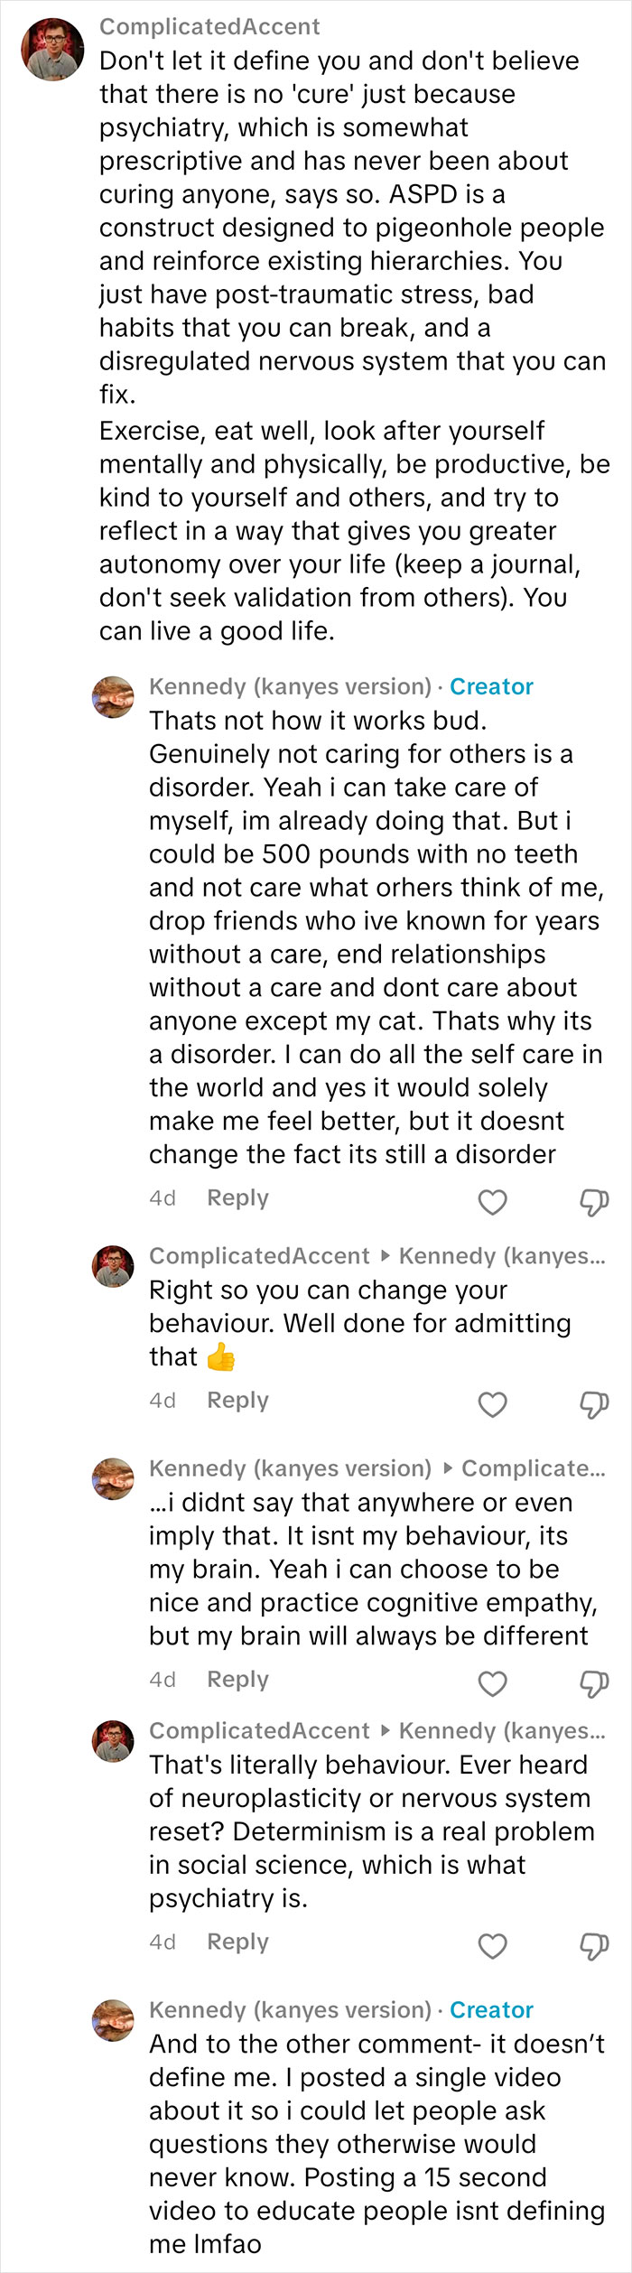Screen dimensions: 632x2273
Task: Tap heart on "Well done for admitting" reply
Action: click(492, 1404)
